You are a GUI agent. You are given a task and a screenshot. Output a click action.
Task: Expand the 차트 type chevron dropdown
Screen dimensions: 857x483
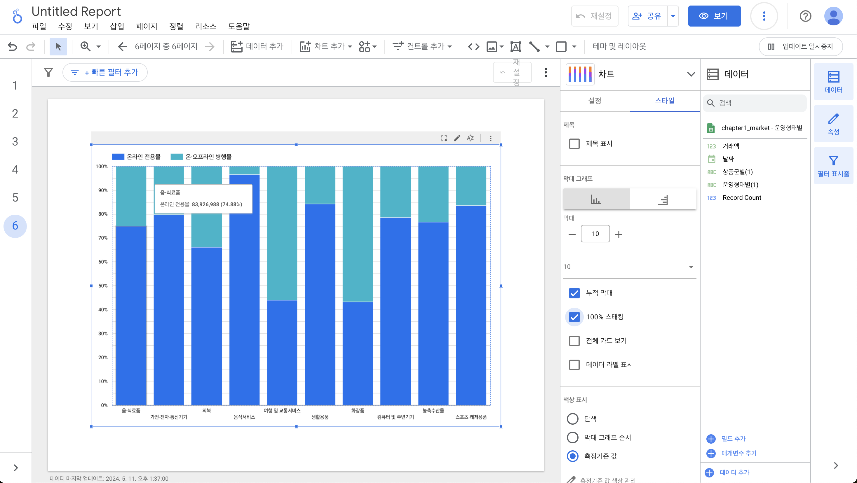pos(691,74)
